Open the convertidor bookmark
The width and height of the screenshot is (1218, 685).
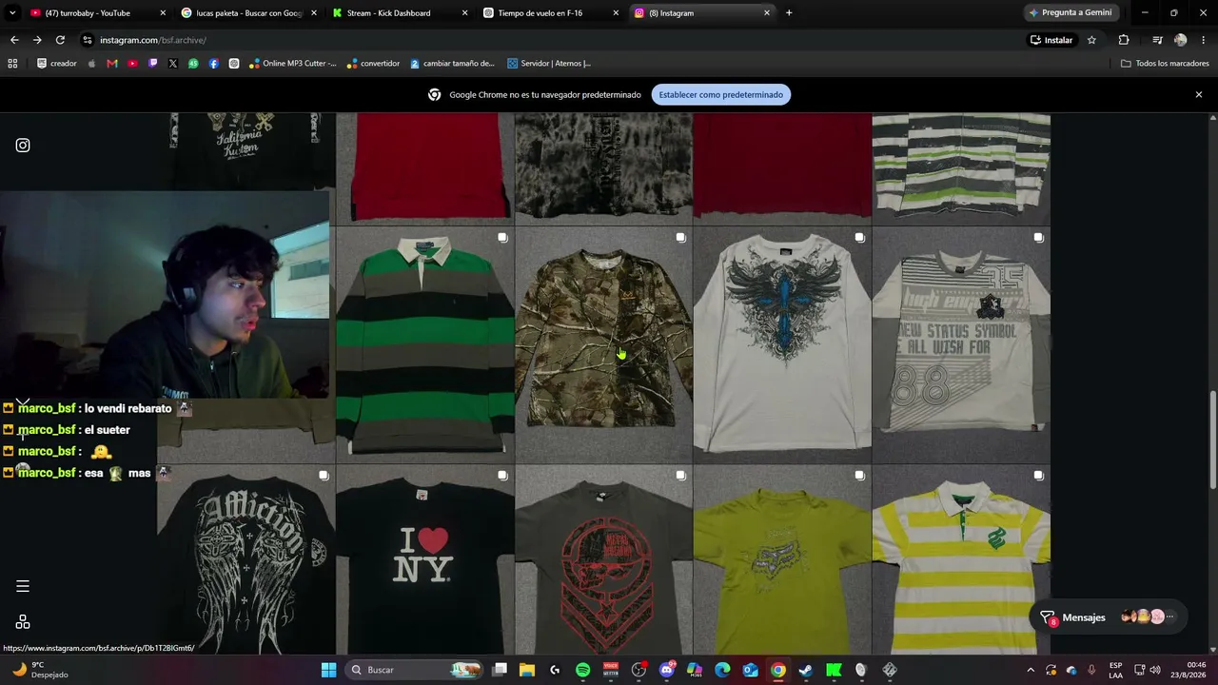click(373, 64)
